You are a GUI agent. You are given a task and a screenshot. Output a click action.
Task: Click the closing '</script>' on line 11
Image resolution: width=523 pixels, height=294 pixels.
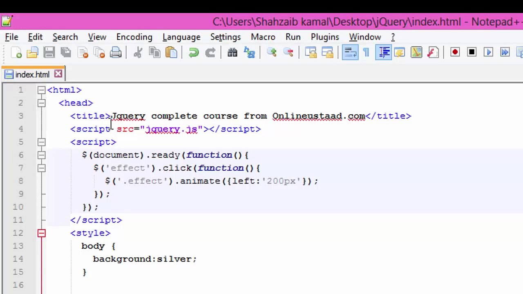[96, 220]
